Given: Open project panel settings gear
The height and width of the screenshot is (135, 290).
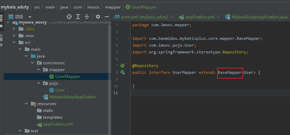Looking at the screenshot, I should (98, 17).
